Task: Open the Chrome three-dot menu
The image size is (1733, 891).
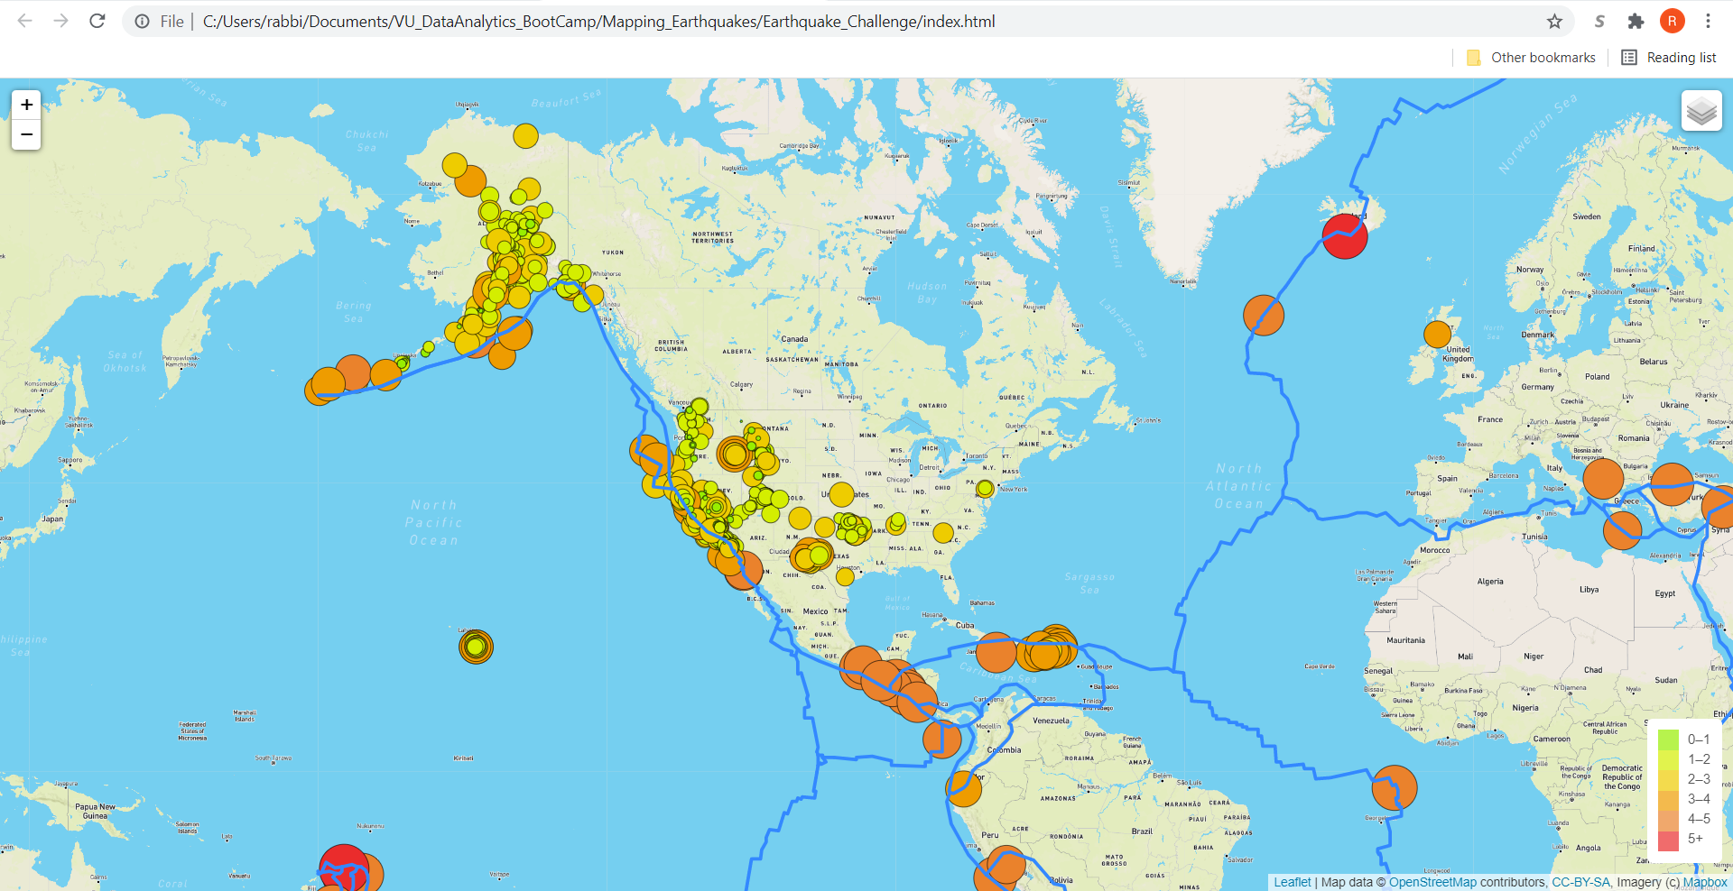Action: click(x=1708, y=21)
